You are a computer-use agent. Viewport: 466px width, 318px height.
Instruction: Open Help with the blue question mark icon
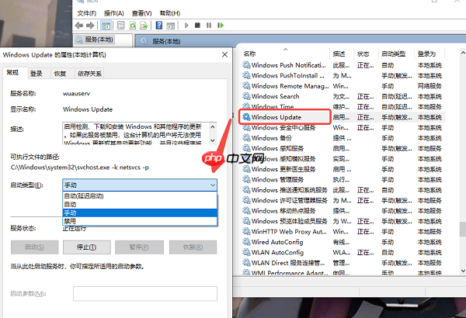(x=159, y=26)
